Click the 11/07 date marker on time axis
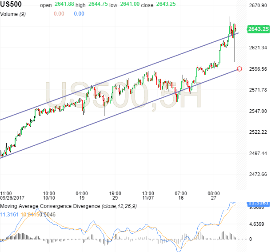271x252 pixels. click(147, 199)
